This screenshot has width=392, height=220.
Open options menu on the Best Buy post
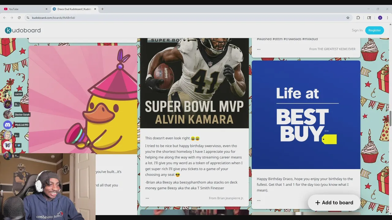pyautogui.click(x=259, y=200)
